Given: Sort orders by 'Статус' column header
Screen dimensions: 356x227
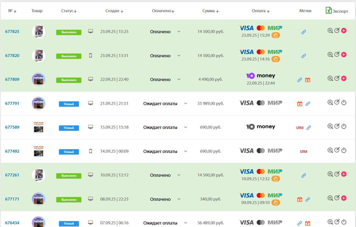Looking at the screenshot, I should point(69,11).
